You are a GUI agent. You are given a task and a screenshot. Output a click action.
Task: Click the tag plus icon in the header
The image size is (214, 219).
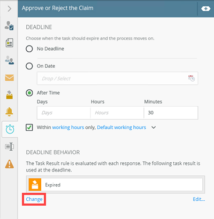(x=205, y=9)
